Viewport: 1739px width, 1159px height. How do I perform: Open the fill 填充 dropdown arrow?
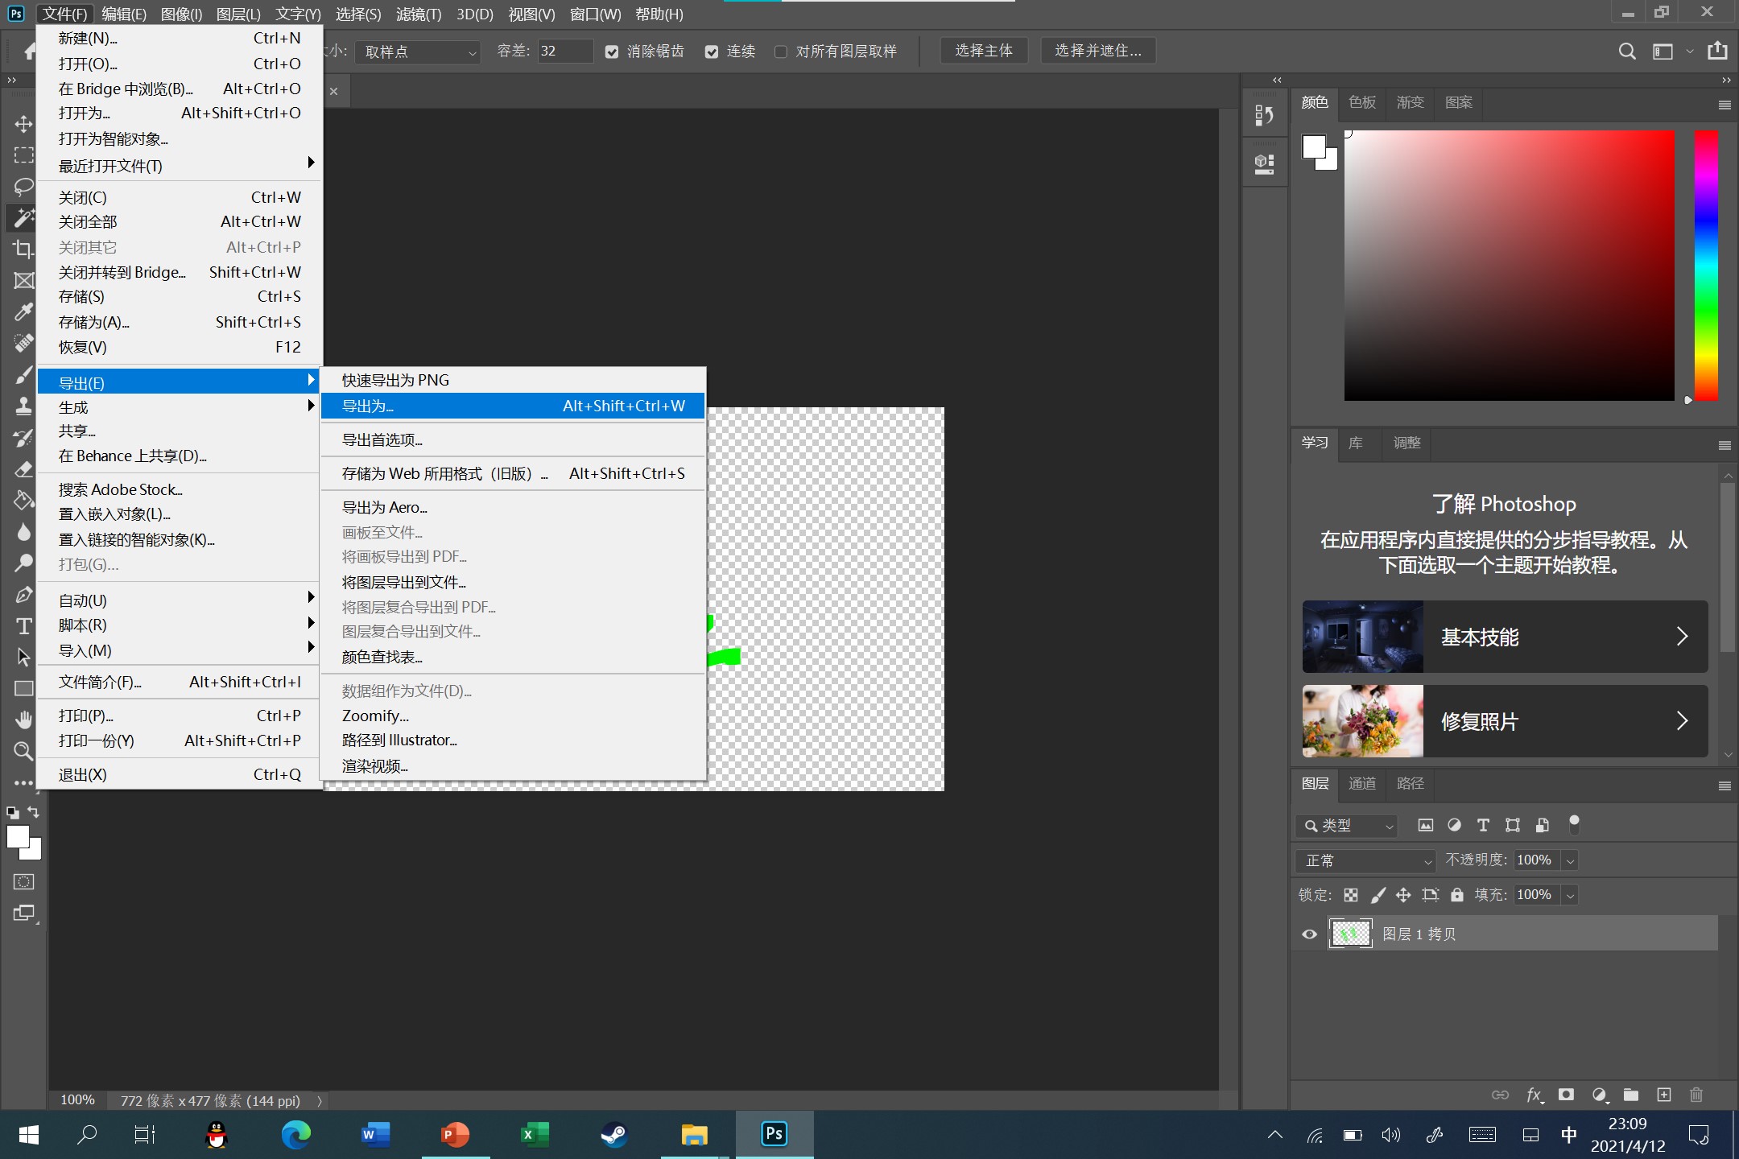pos(1570,895)
